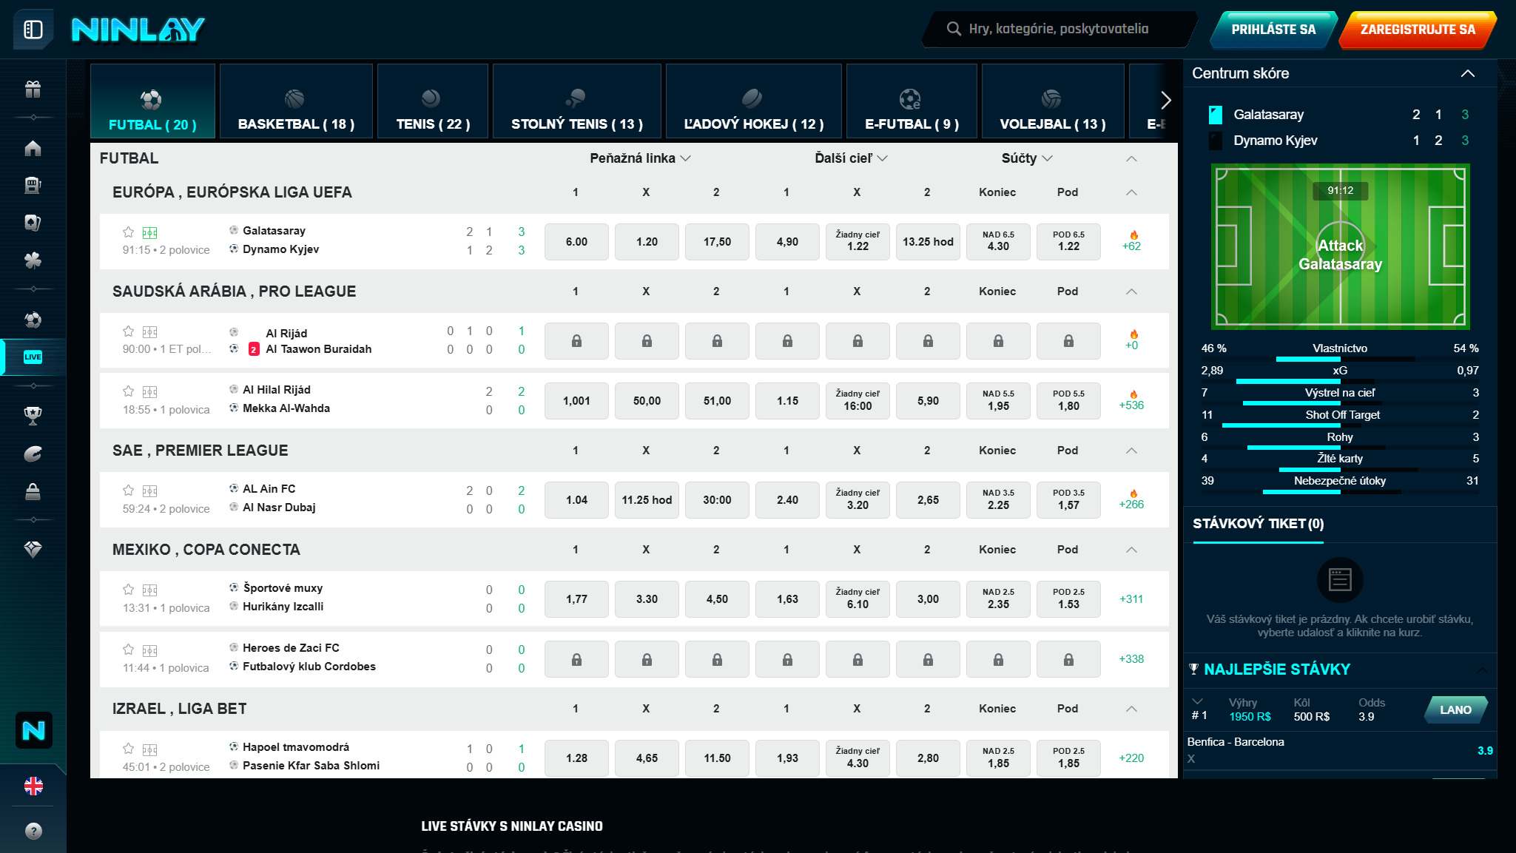The height and width of the screenshot is (853, 1516).
Task: Click the playing cards table games icon
Action: point(33,221)
